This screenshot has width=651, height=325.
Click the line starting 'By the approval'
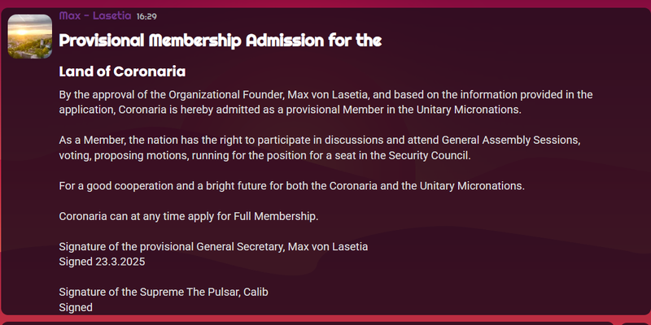pos(325,94)
